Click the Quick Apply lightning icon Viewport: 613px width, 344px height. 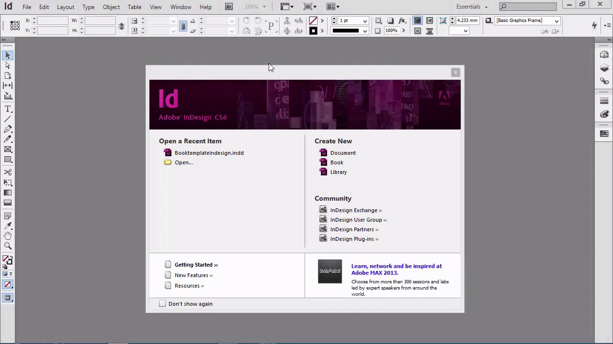point(594,25)
